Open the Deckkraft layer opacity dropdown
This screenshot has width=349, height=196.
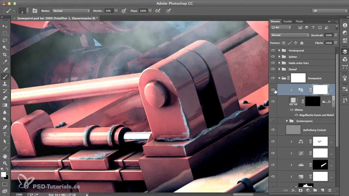[336, 35]
